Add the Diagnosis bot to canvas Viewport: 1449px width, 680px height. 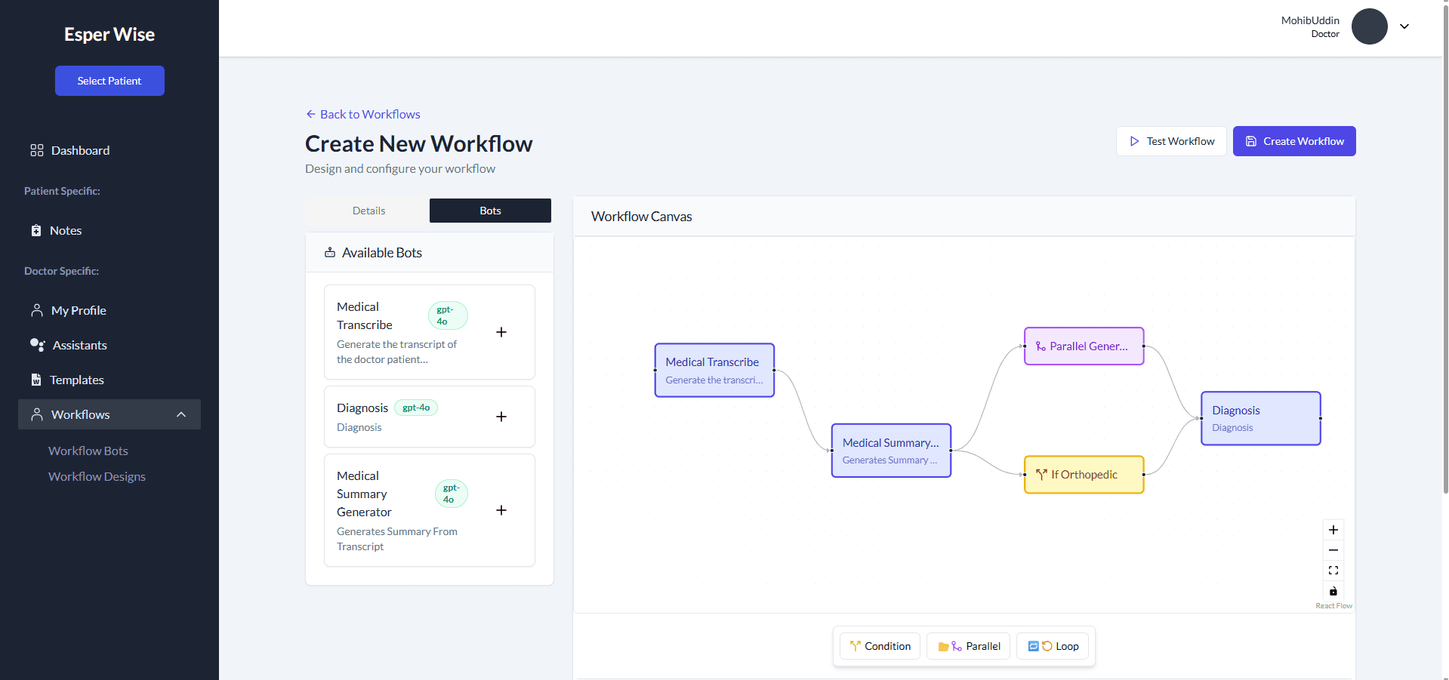[501, 416]
